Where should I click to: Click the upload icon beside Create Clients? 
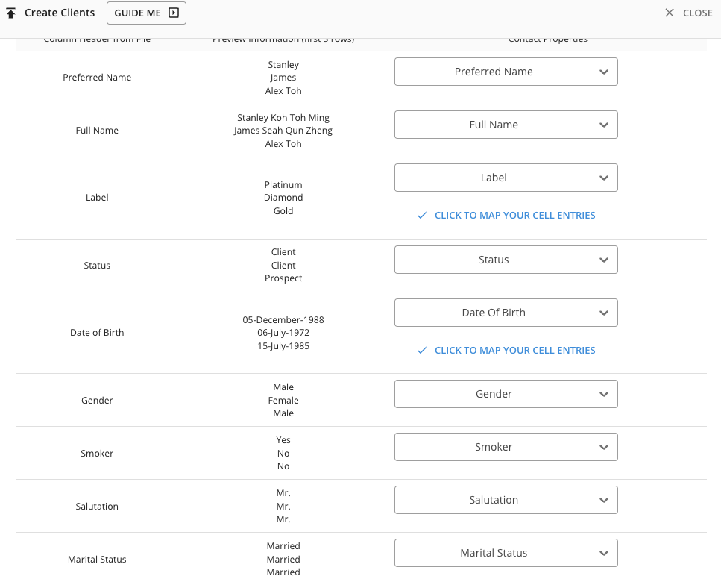click(x=12, y=12)
